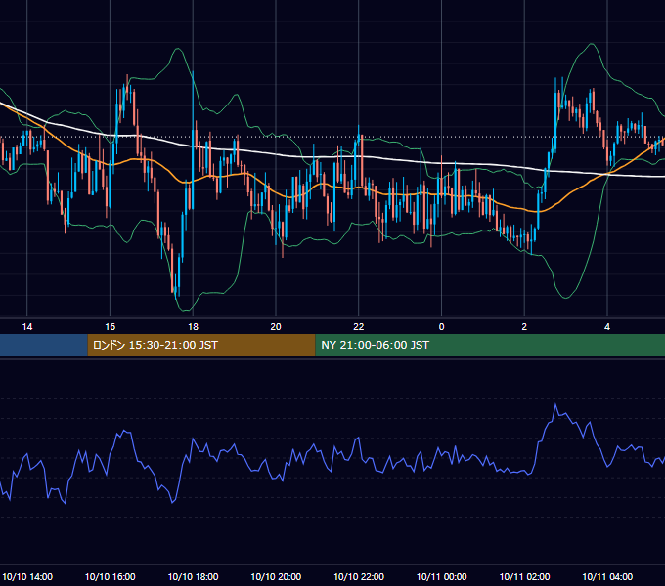The height and width of the screenshot is (586, 665).
Task: Click the 4 hour axis label
Action: (607, 327)
